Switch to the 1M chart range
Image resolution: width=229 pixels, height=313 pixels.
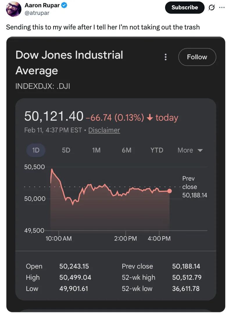96,150
